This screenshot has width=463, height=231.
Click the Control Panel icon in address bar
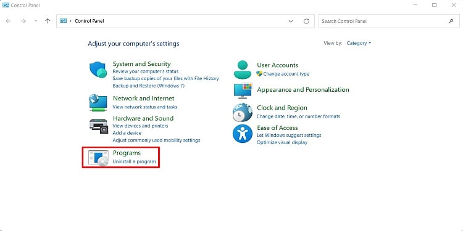tap(63, 21)
